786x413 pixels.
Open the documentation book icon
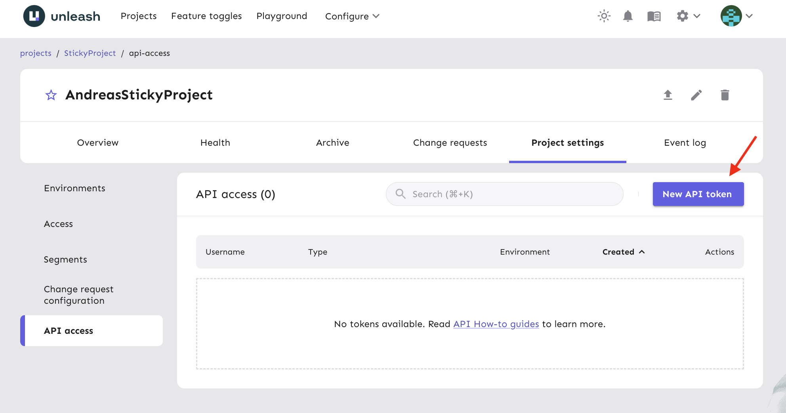654,16
